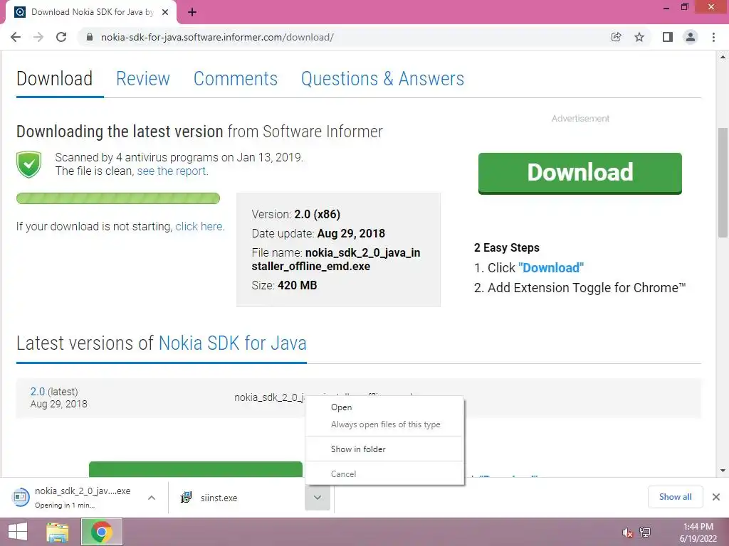Click the big green Download button

point(579,173)
